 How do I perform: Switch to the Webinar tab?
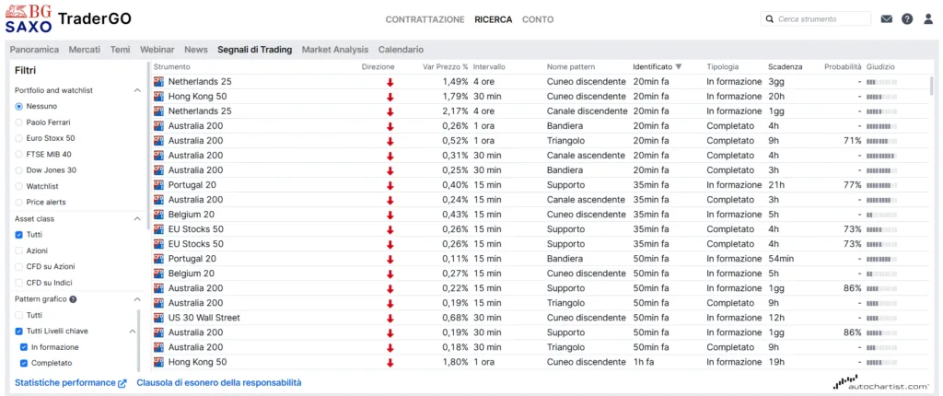point(157,50)
